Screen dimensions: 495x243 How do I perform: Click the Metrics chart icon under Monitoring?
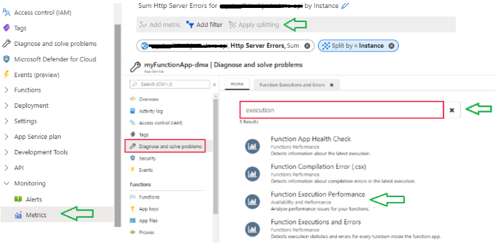(18, 215)
